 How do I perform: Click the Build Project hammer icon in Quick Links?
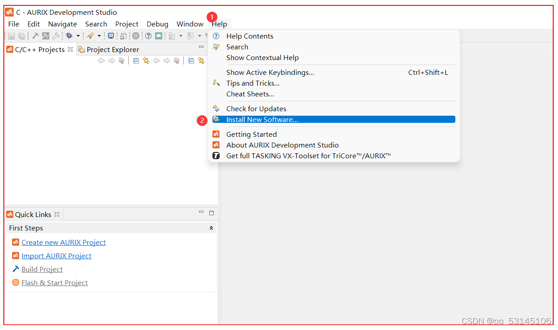click(x=16, y=269)
